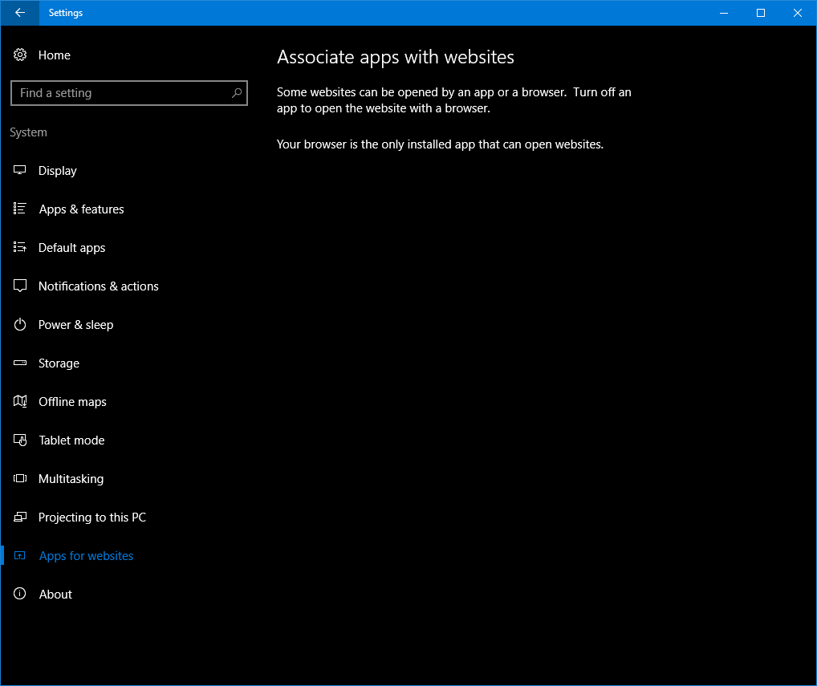Click the Default apps icon

tap(20, 247)
